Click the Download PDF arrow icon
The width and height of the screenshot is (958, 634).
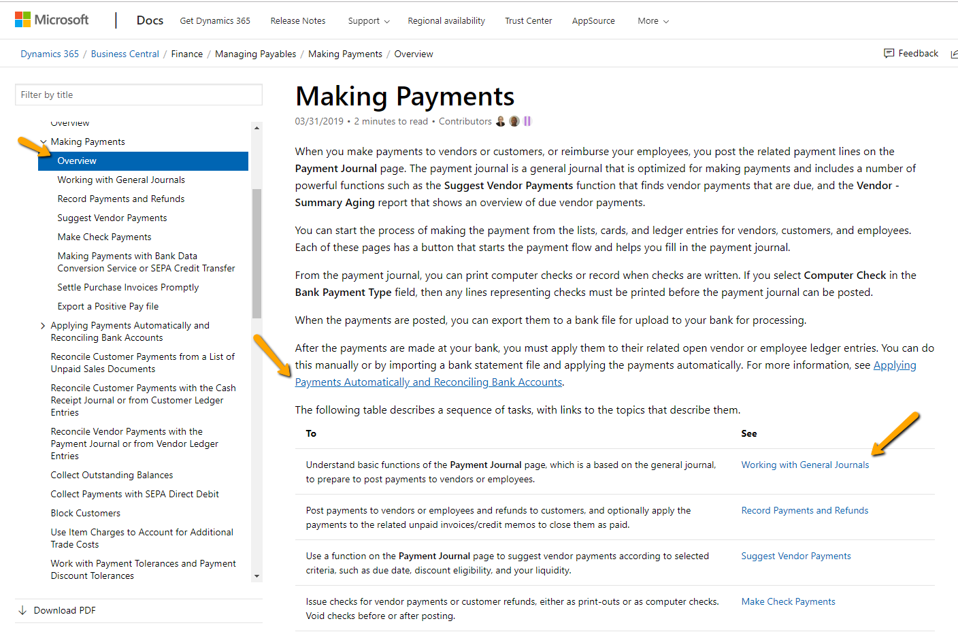[22, 610]
